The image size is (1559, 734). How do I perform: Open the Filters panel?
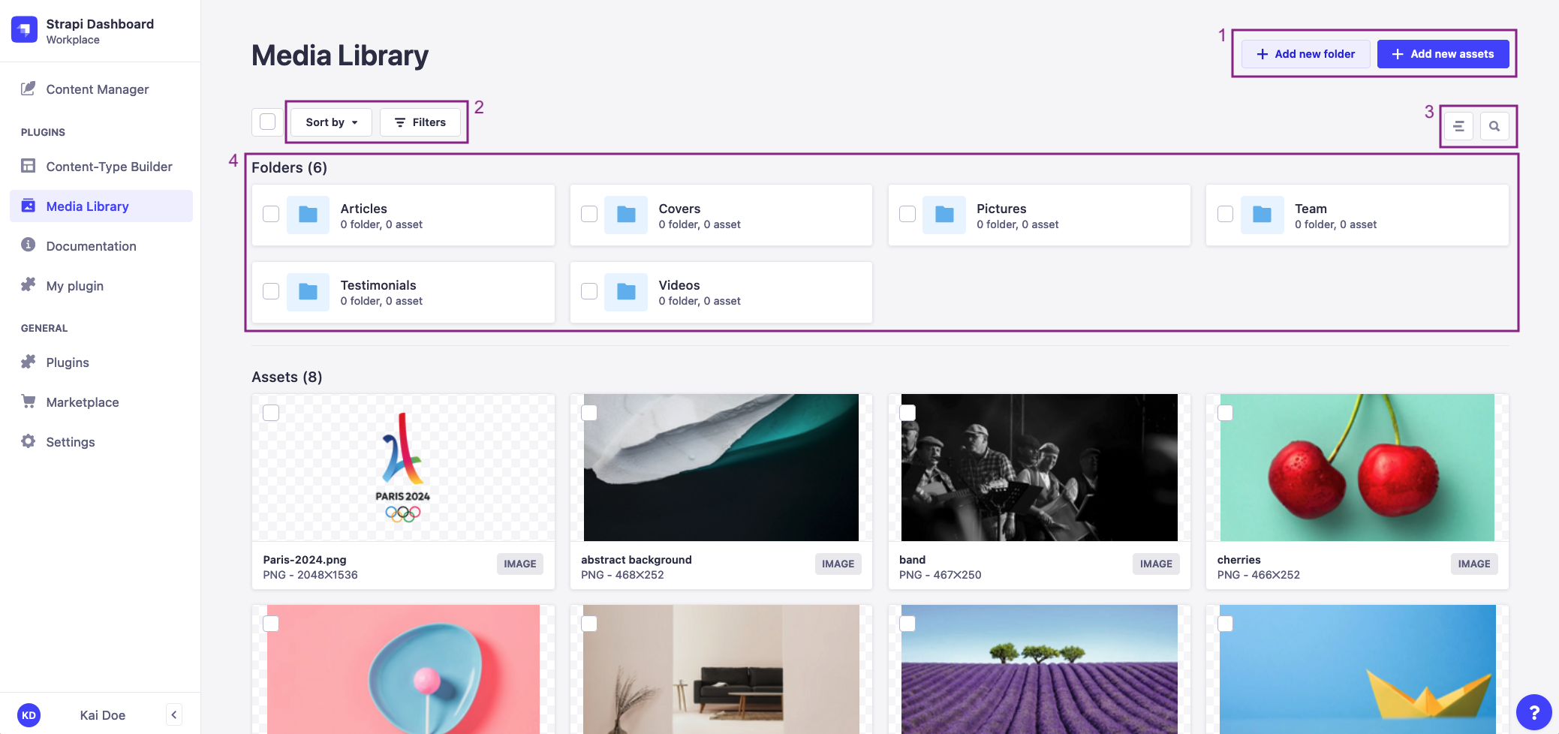tap(420, 122)
